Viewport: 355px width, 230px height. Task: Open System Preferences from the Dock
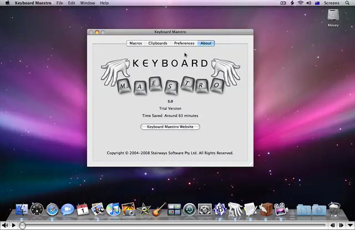(205, 210)
